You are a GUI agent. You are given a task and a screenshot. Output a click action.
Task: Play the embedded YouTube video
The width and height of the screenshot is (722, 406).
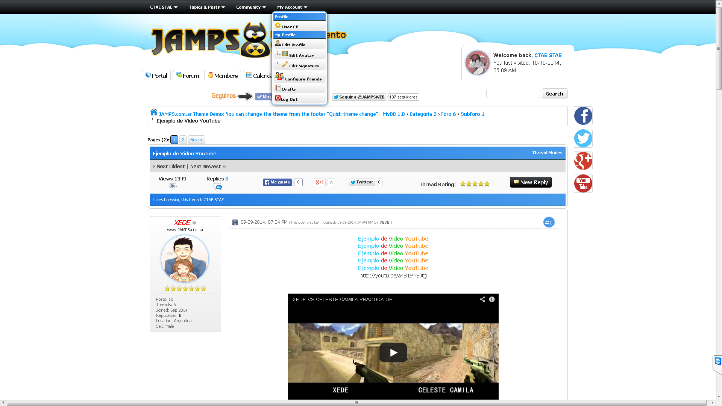tap(393, 353)
